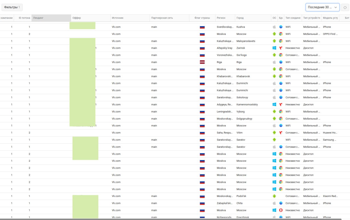Click the Safari icon in Sokolovyy row
Image resolution: width=350 pixels, height=220 pixels.
click(x=281, y=97)
